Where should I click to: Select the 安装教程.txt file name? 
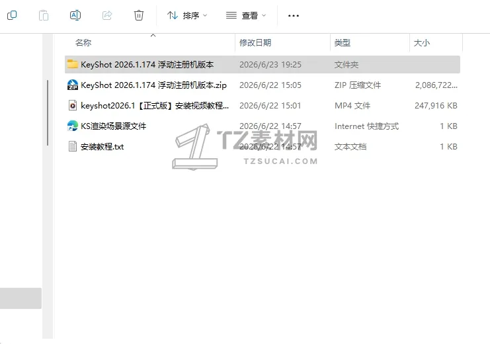pyautogui.click(x=102, y=147)
